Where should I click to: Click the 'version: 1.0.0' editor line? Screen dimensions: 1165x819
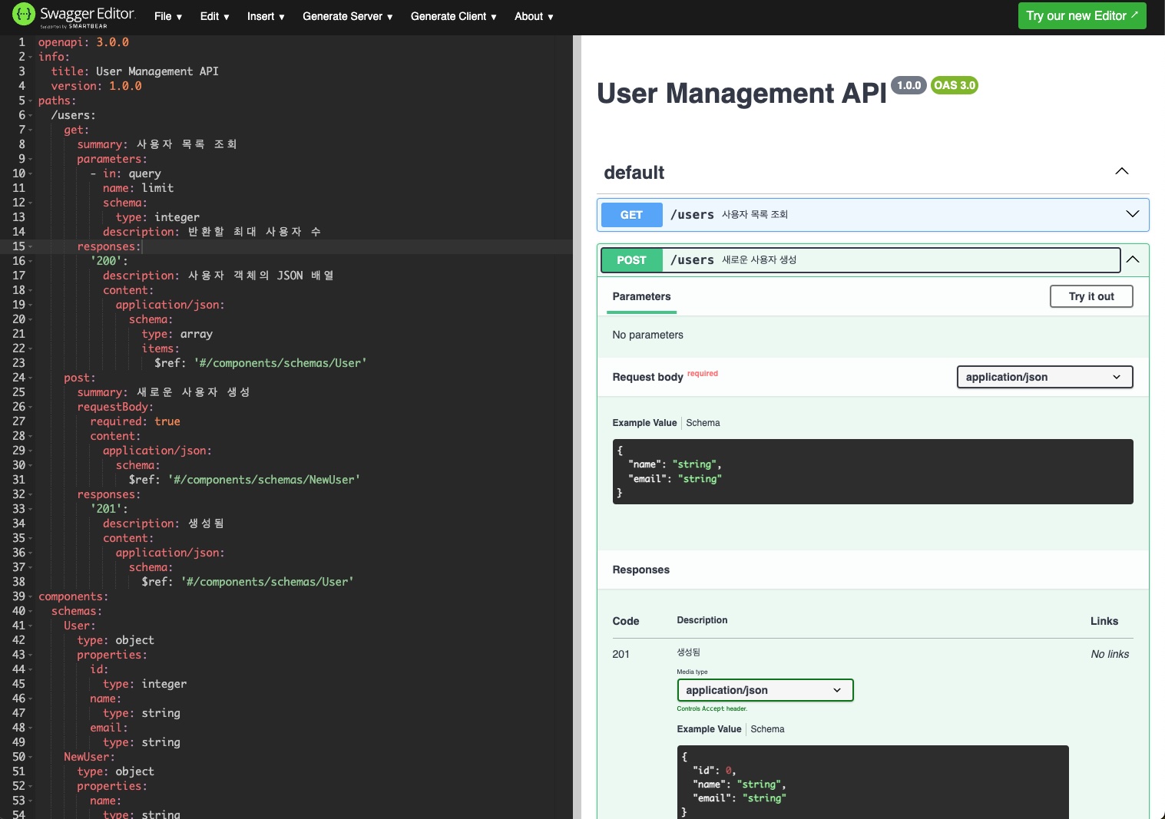pos(97,86)
